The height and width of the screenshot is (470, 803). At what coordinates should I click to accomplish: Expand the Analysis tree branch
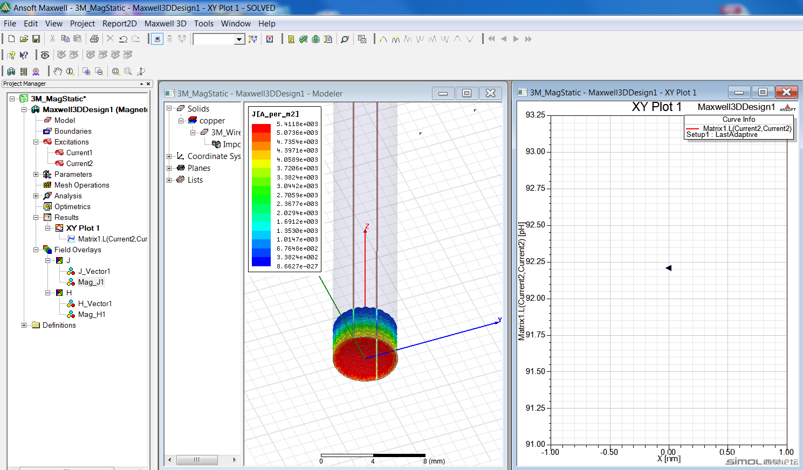coord(36,196)
